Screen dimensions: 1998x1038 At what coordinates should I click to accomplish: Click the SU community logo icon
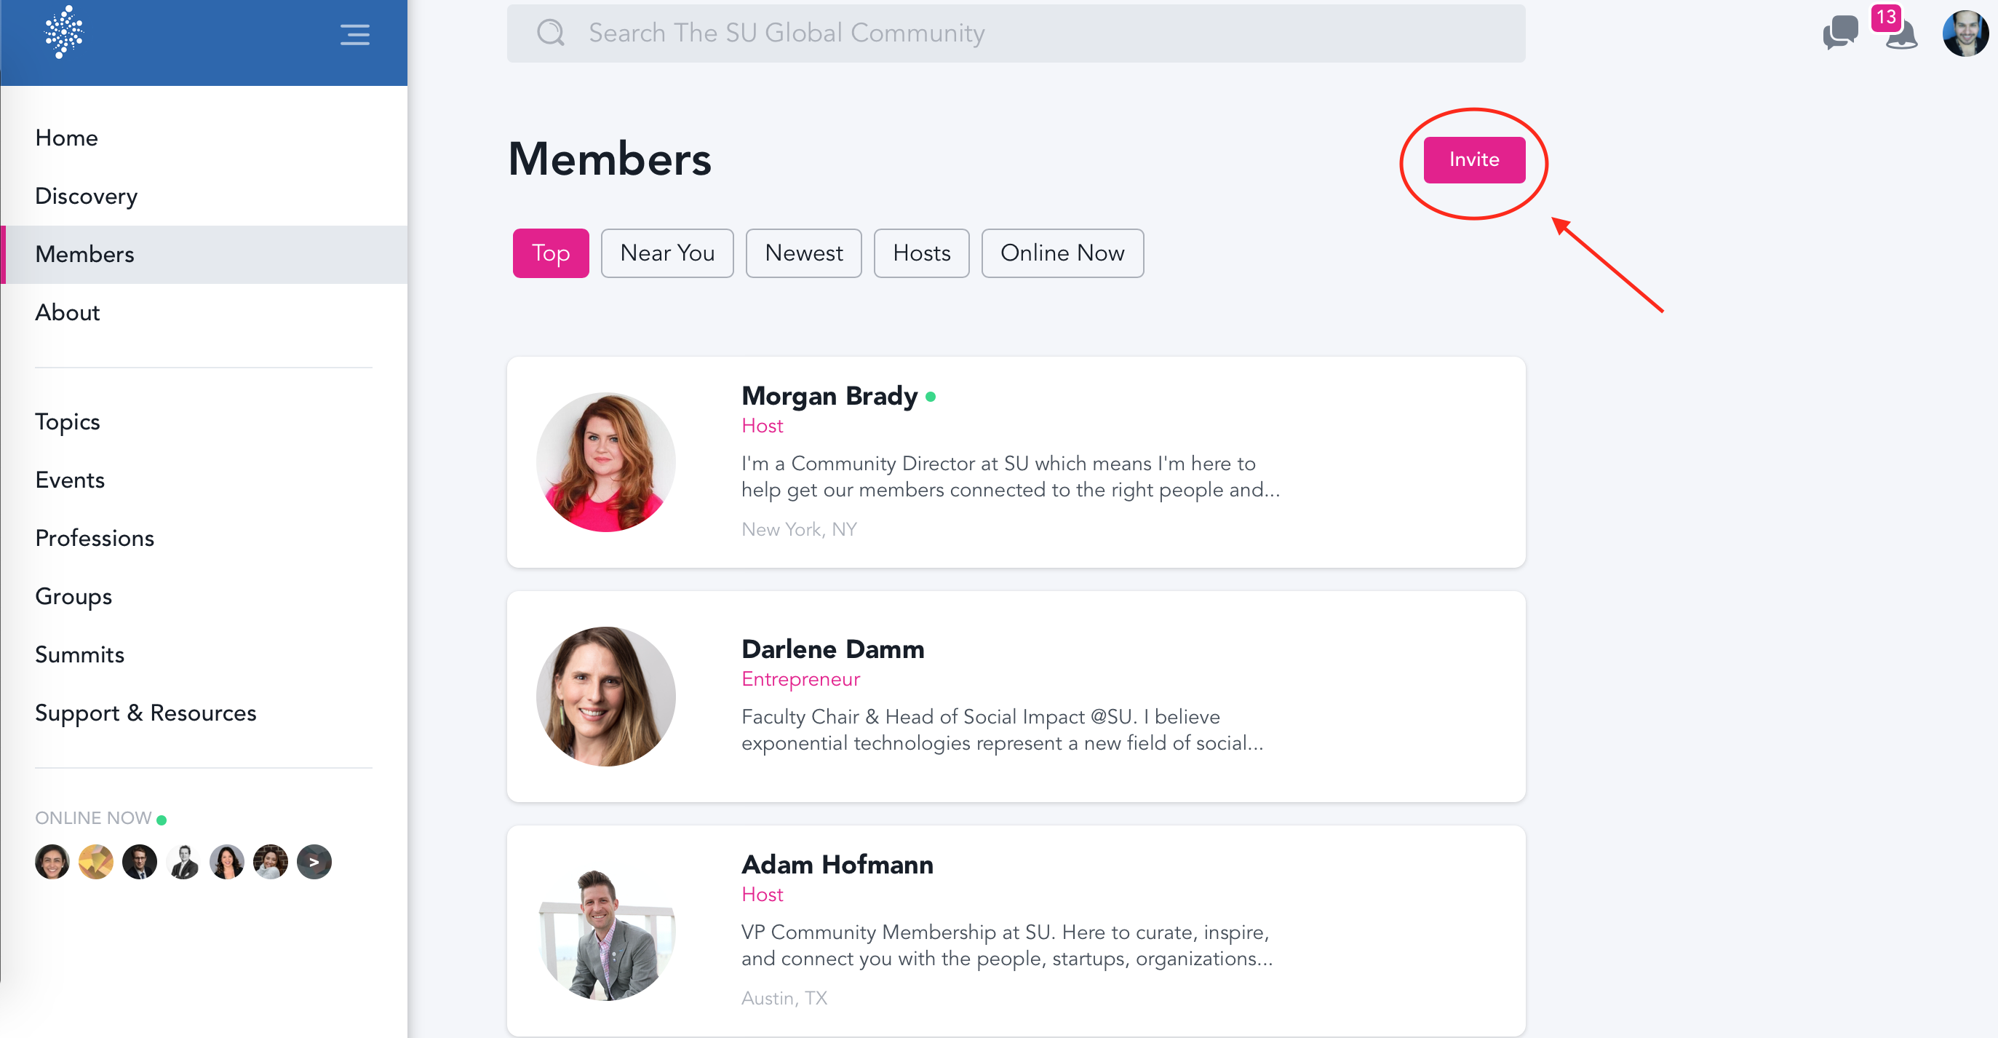tap(63, 33)
